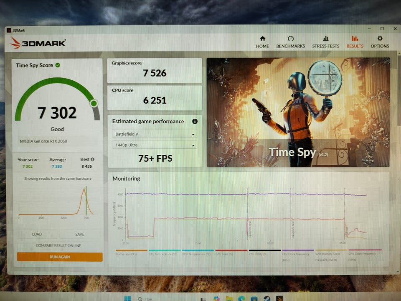The width and height of the screenshot is (401, 301).
Task: Switch to the RESULTS section
Action: [355, 42]
